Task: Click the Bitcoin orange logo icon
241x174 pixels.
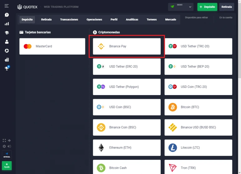Action: coord(172,107)
